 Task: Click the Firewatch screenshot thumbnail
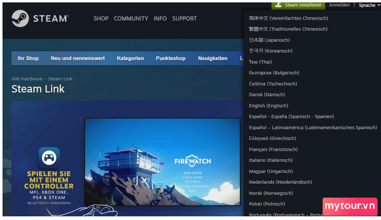click(162, 162)
